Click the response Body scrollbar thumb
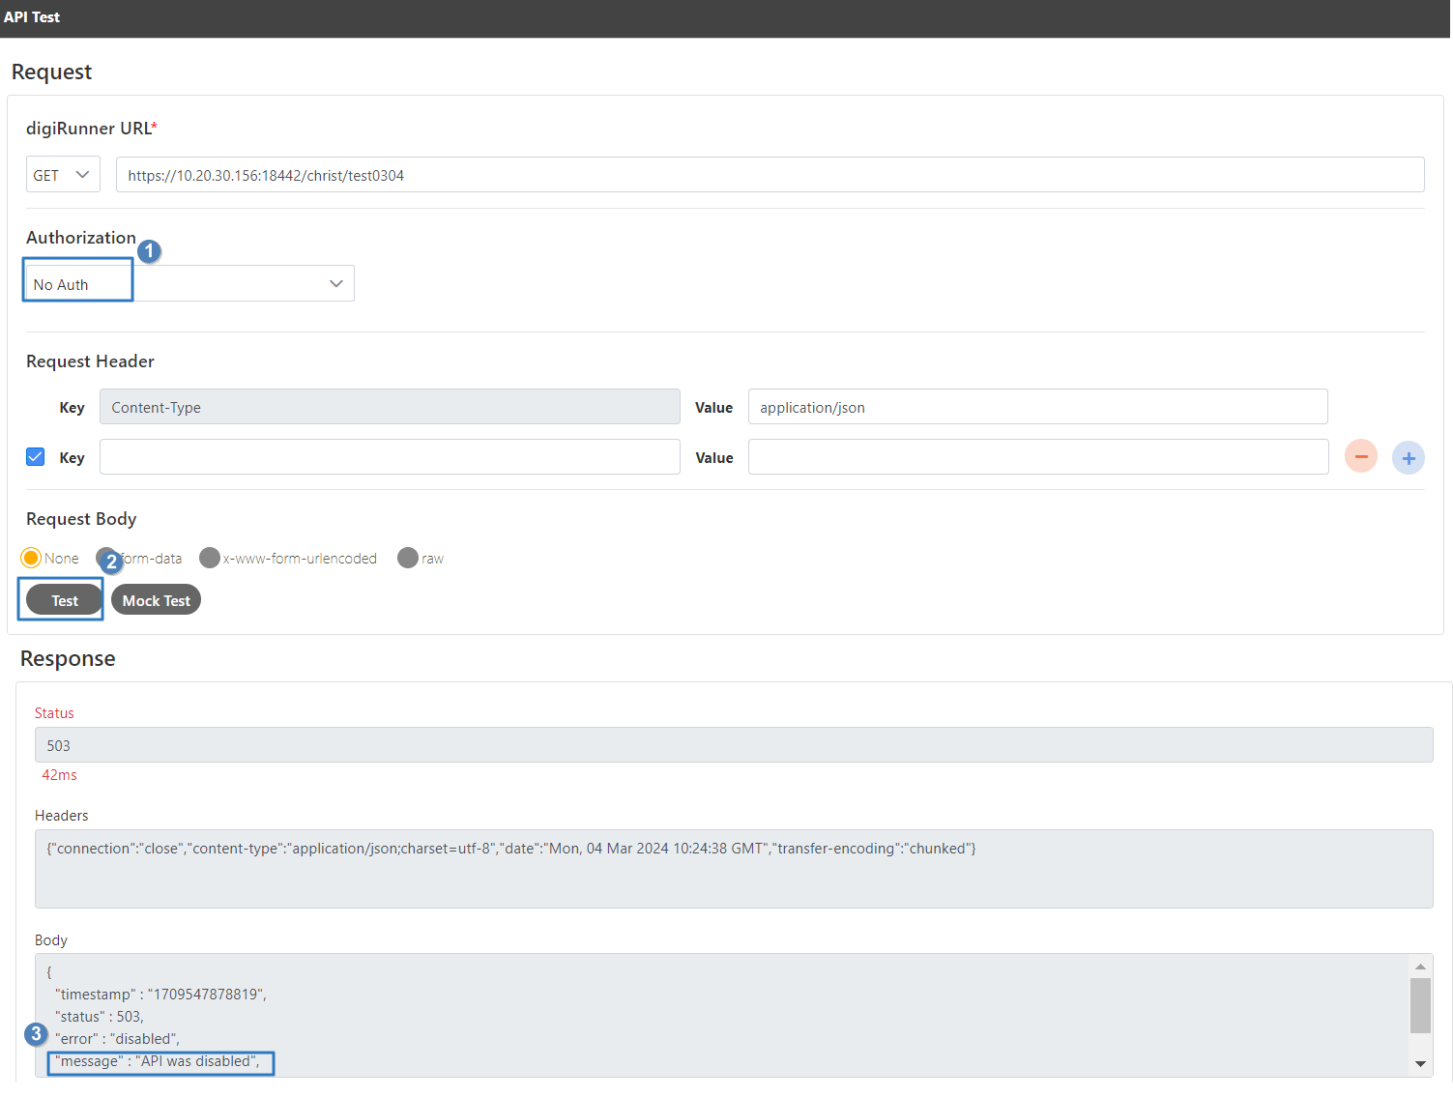 click(1419, 1005)
